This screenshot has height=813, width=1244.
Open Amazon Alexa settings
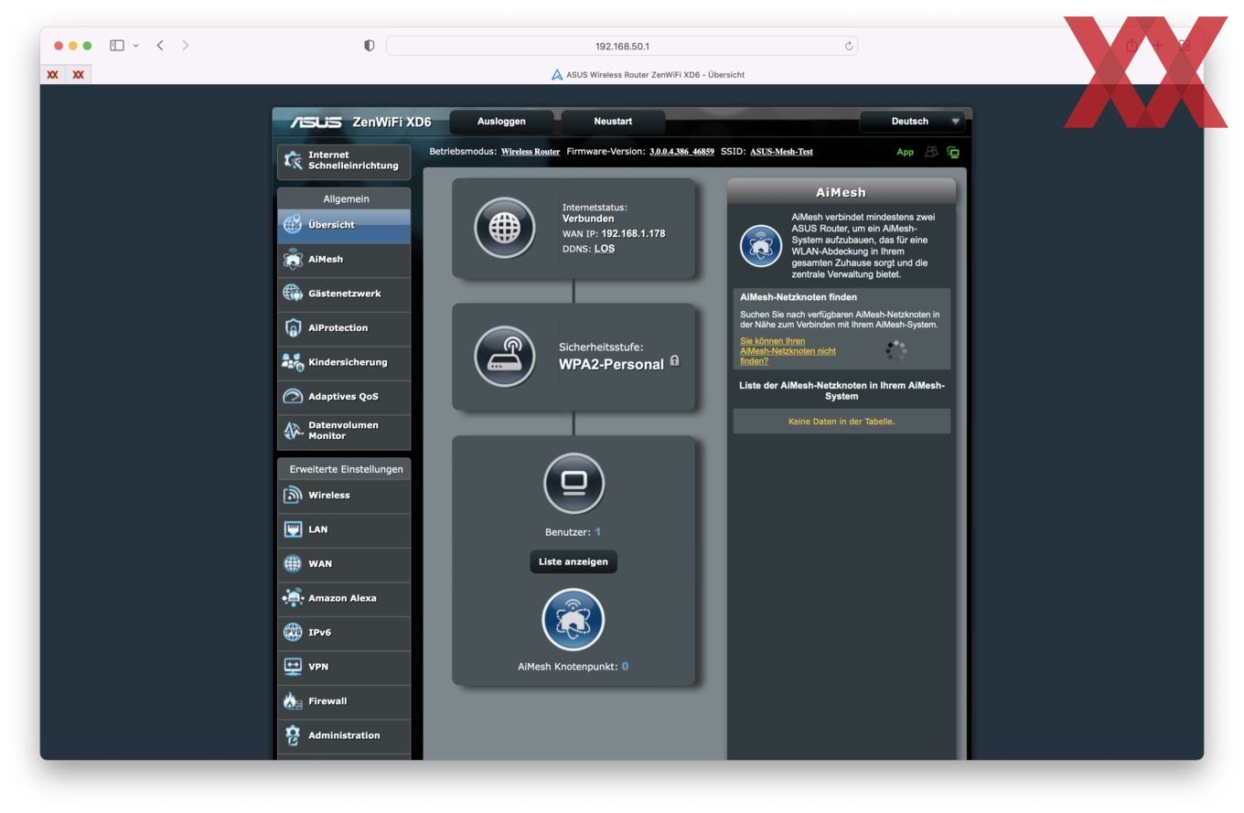click(344, 598)
